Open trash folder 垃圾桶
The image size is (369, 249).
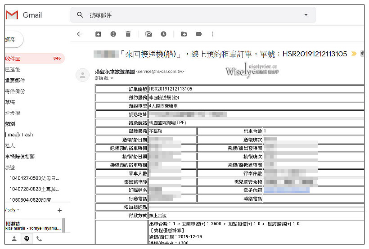[13, 113]
